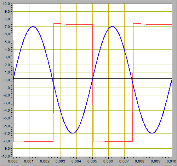Click the y-axis zero label "0,0"

click(7, 80)
